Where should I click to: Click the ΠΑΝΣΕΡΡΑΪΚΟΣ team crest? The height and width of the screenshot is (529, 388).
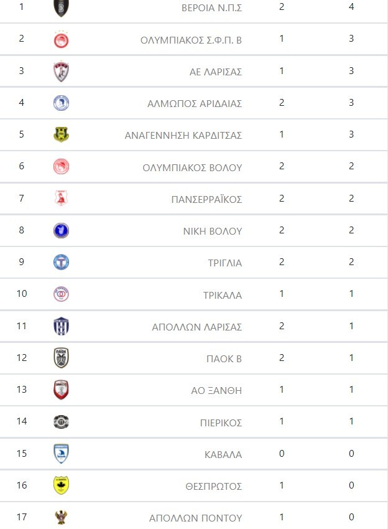tap(61, 199)
